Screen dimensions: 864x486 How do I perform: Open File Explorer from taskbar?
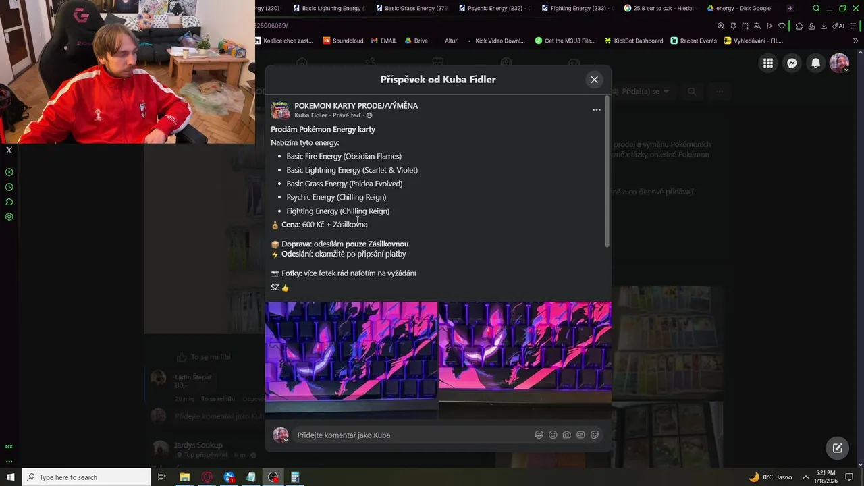pos(184,477)
